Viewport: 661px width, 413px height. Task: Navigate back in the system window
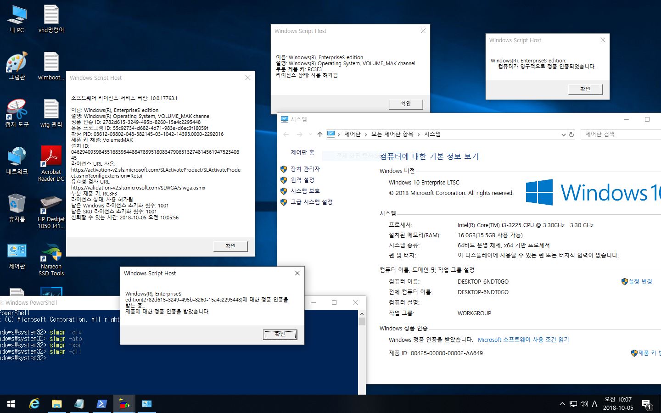[x=286, y=134]
